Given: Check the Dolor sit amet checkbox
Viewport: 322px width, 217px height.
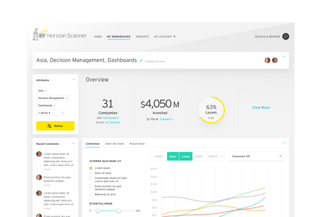Looking at the screenshot, I should coord(91,173).
